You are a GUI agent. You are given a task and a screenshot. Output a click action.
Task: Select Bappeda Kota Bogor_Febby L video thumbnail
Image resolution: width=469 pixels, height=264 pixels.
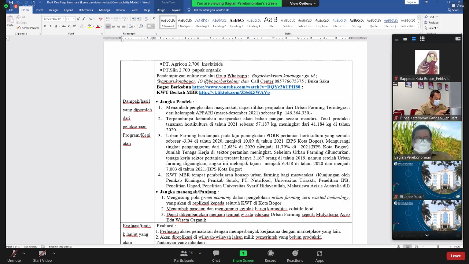pos(427,62)
